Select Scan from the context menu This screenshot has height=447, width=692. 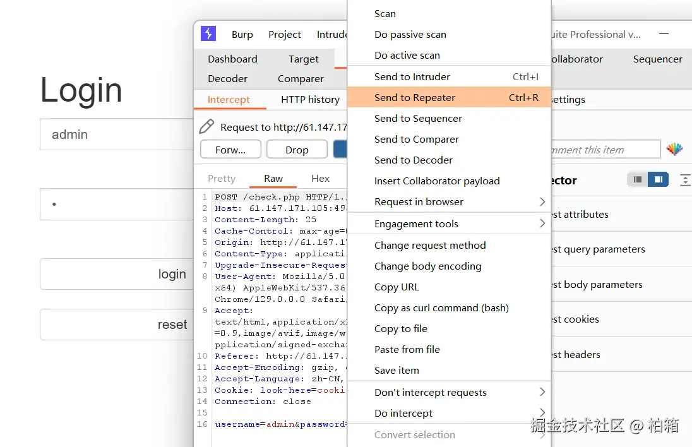pos(450,14)
